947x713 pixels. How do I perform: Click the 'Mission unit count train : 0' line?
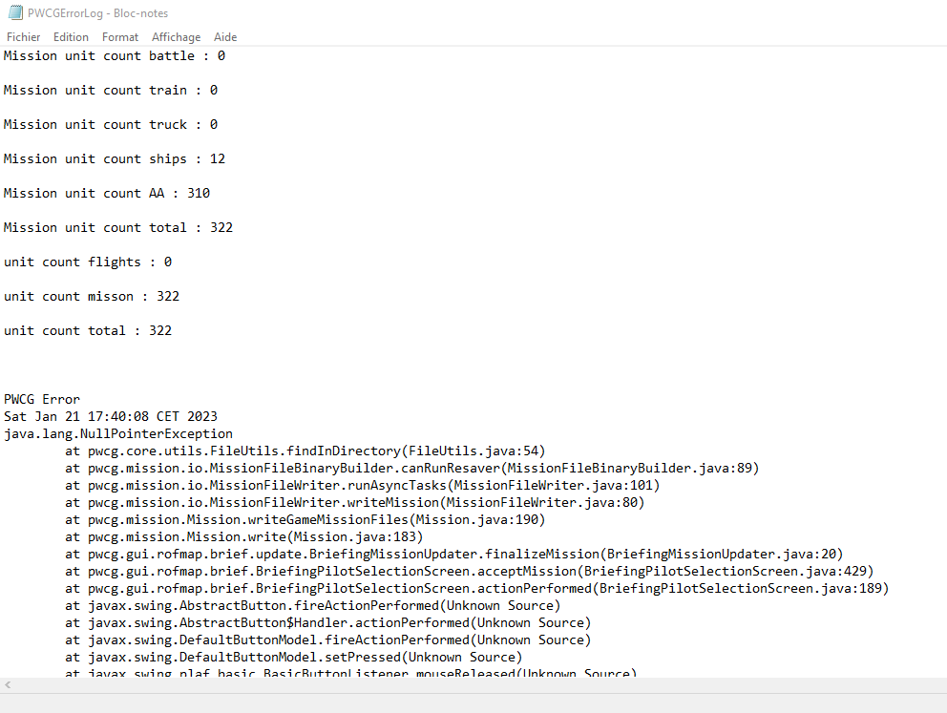pos(111,90)
